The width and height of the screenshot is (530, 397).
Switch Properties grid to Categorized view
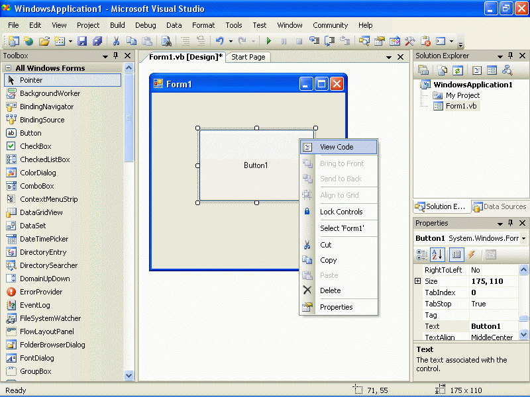point(421,255)
